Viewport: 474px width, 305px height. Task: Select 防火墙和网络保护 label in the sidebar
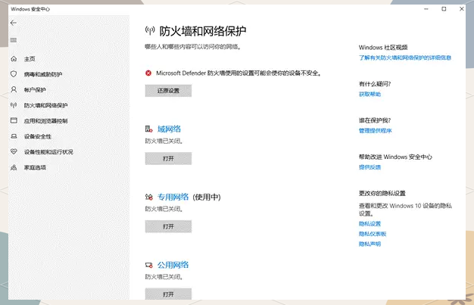click(x=46, y=105)
